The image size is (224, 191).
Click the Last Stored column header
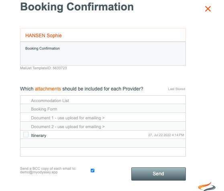pyautogui.click(x=176, y=89)
